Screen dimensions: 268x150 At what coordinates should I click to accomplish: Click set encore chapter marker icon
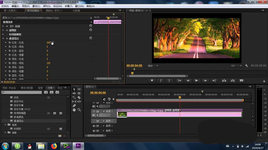coord(109,99)
